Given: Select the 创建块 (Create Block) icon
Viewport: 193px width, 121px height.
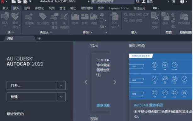Looking at the screenshot, I should (x=29, y=17).
